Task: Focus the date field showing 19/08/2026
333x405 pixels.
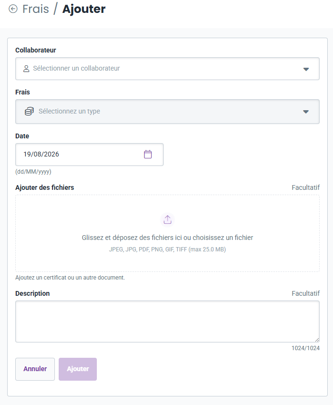Action: (89, 155)
